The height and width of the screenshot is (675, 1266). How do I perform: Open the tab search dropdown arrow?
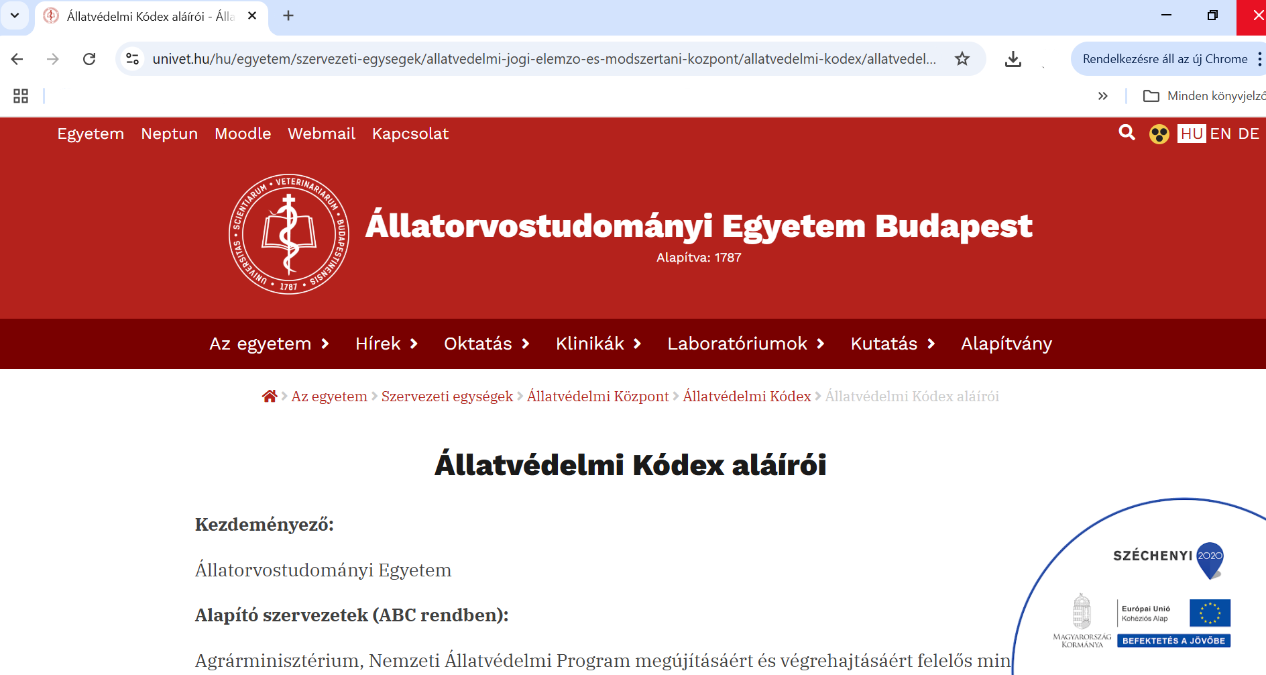click(x=15, y=15)
